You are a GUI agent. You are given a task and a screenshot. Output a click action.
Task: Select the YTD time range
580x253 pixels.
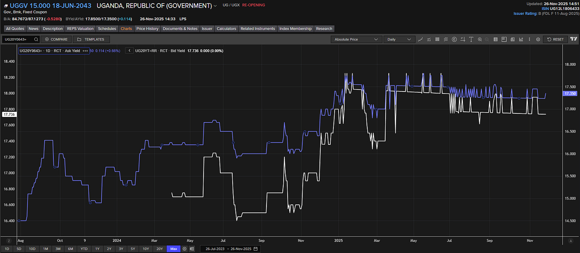pyautogui.click(x=84, y=249)
